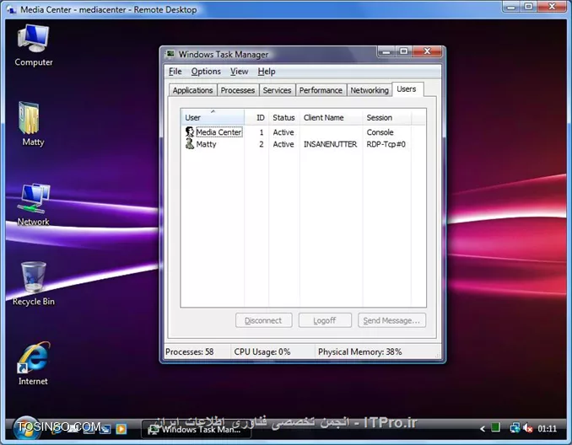Click CPU Usage: 0% in status bar

coord(262,351)
